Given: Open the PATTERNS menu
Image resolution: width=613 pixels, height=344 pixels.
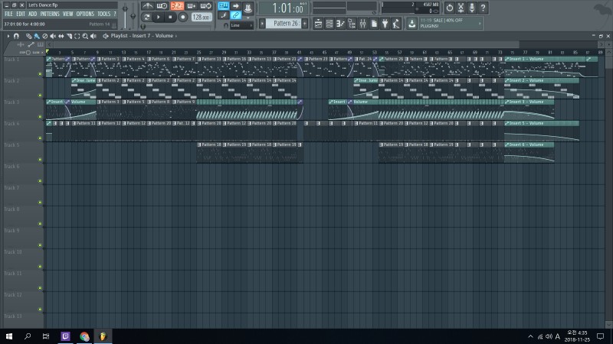Looking at the screenshot, I should 50,14.
